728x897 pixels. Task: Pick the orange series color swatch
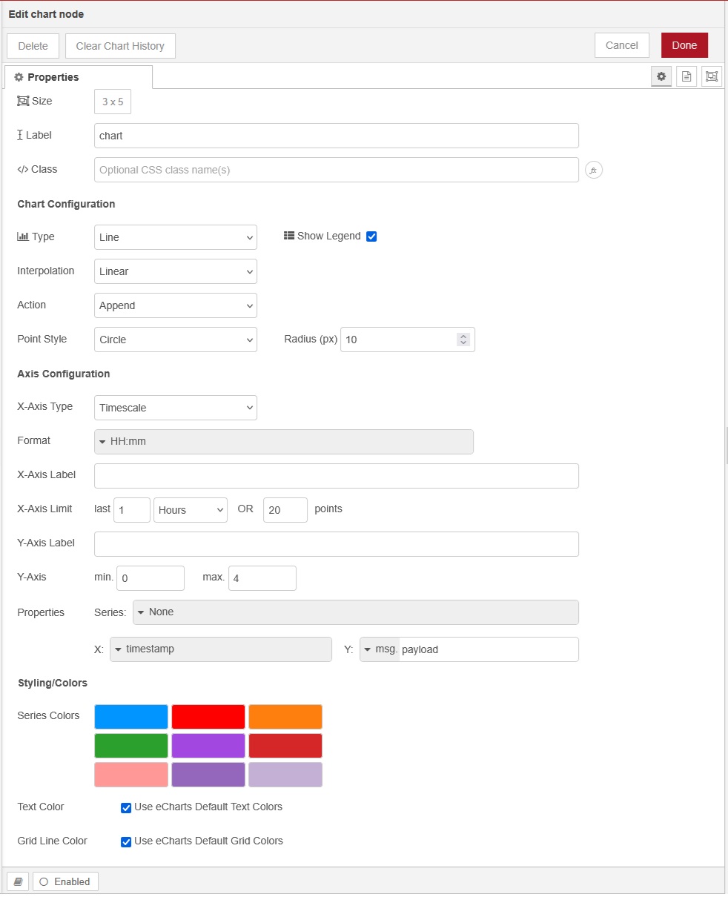[x=285, y=717]
